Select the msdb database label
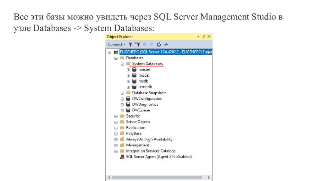 [x=143, y=81]
